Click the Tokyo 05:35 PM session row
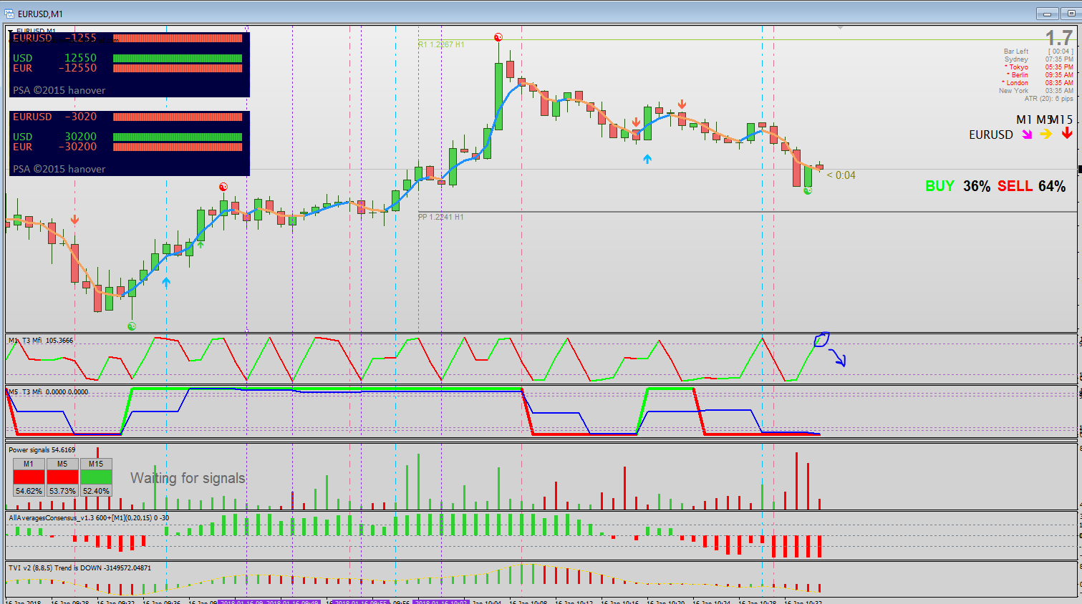This screenshot has height=604, width=1082. point(1038,67)
